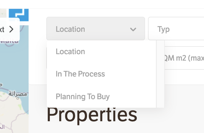Focus the QM m2 (max) input field
Viewport: 204px width, 133px height.
183,58
